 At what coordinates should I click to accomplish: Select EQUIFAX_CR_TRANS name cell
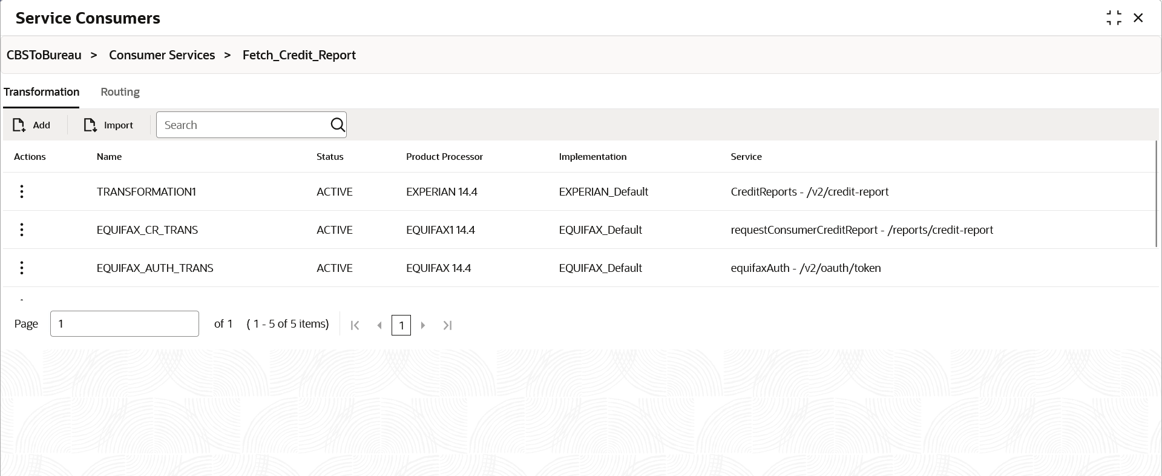click(x=147, y=230)
